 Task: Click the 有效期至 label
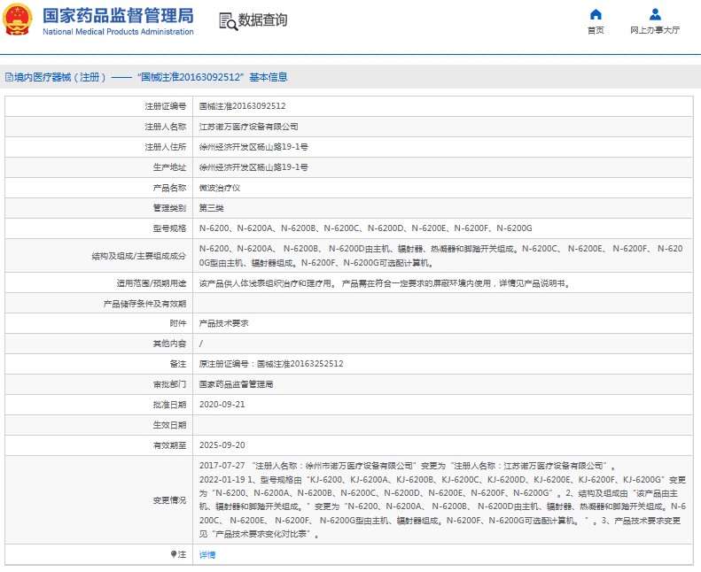coord(169,445)
